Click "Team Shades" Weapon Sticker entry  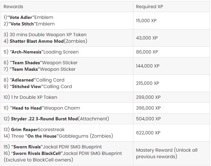pyautogui.click(x=41, y=63)
